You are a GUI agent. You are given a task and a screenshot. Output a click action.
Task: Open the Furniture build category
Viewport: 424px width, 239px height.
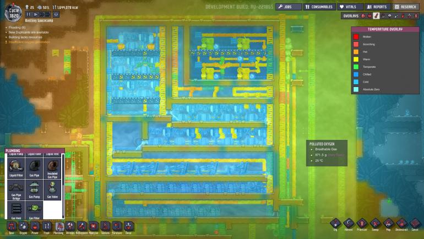click(117, 227)
